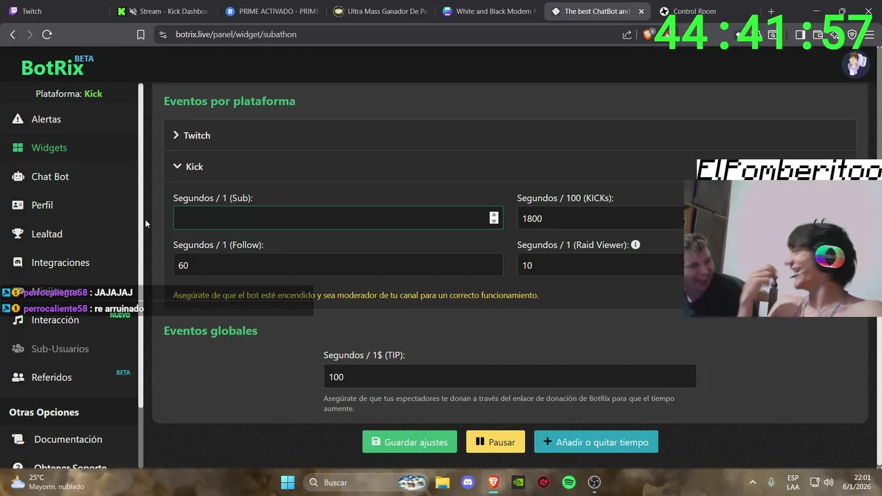Click the sidebar scrollbar
This screenshot has width=882, height=496.
[x=141, y=245]
